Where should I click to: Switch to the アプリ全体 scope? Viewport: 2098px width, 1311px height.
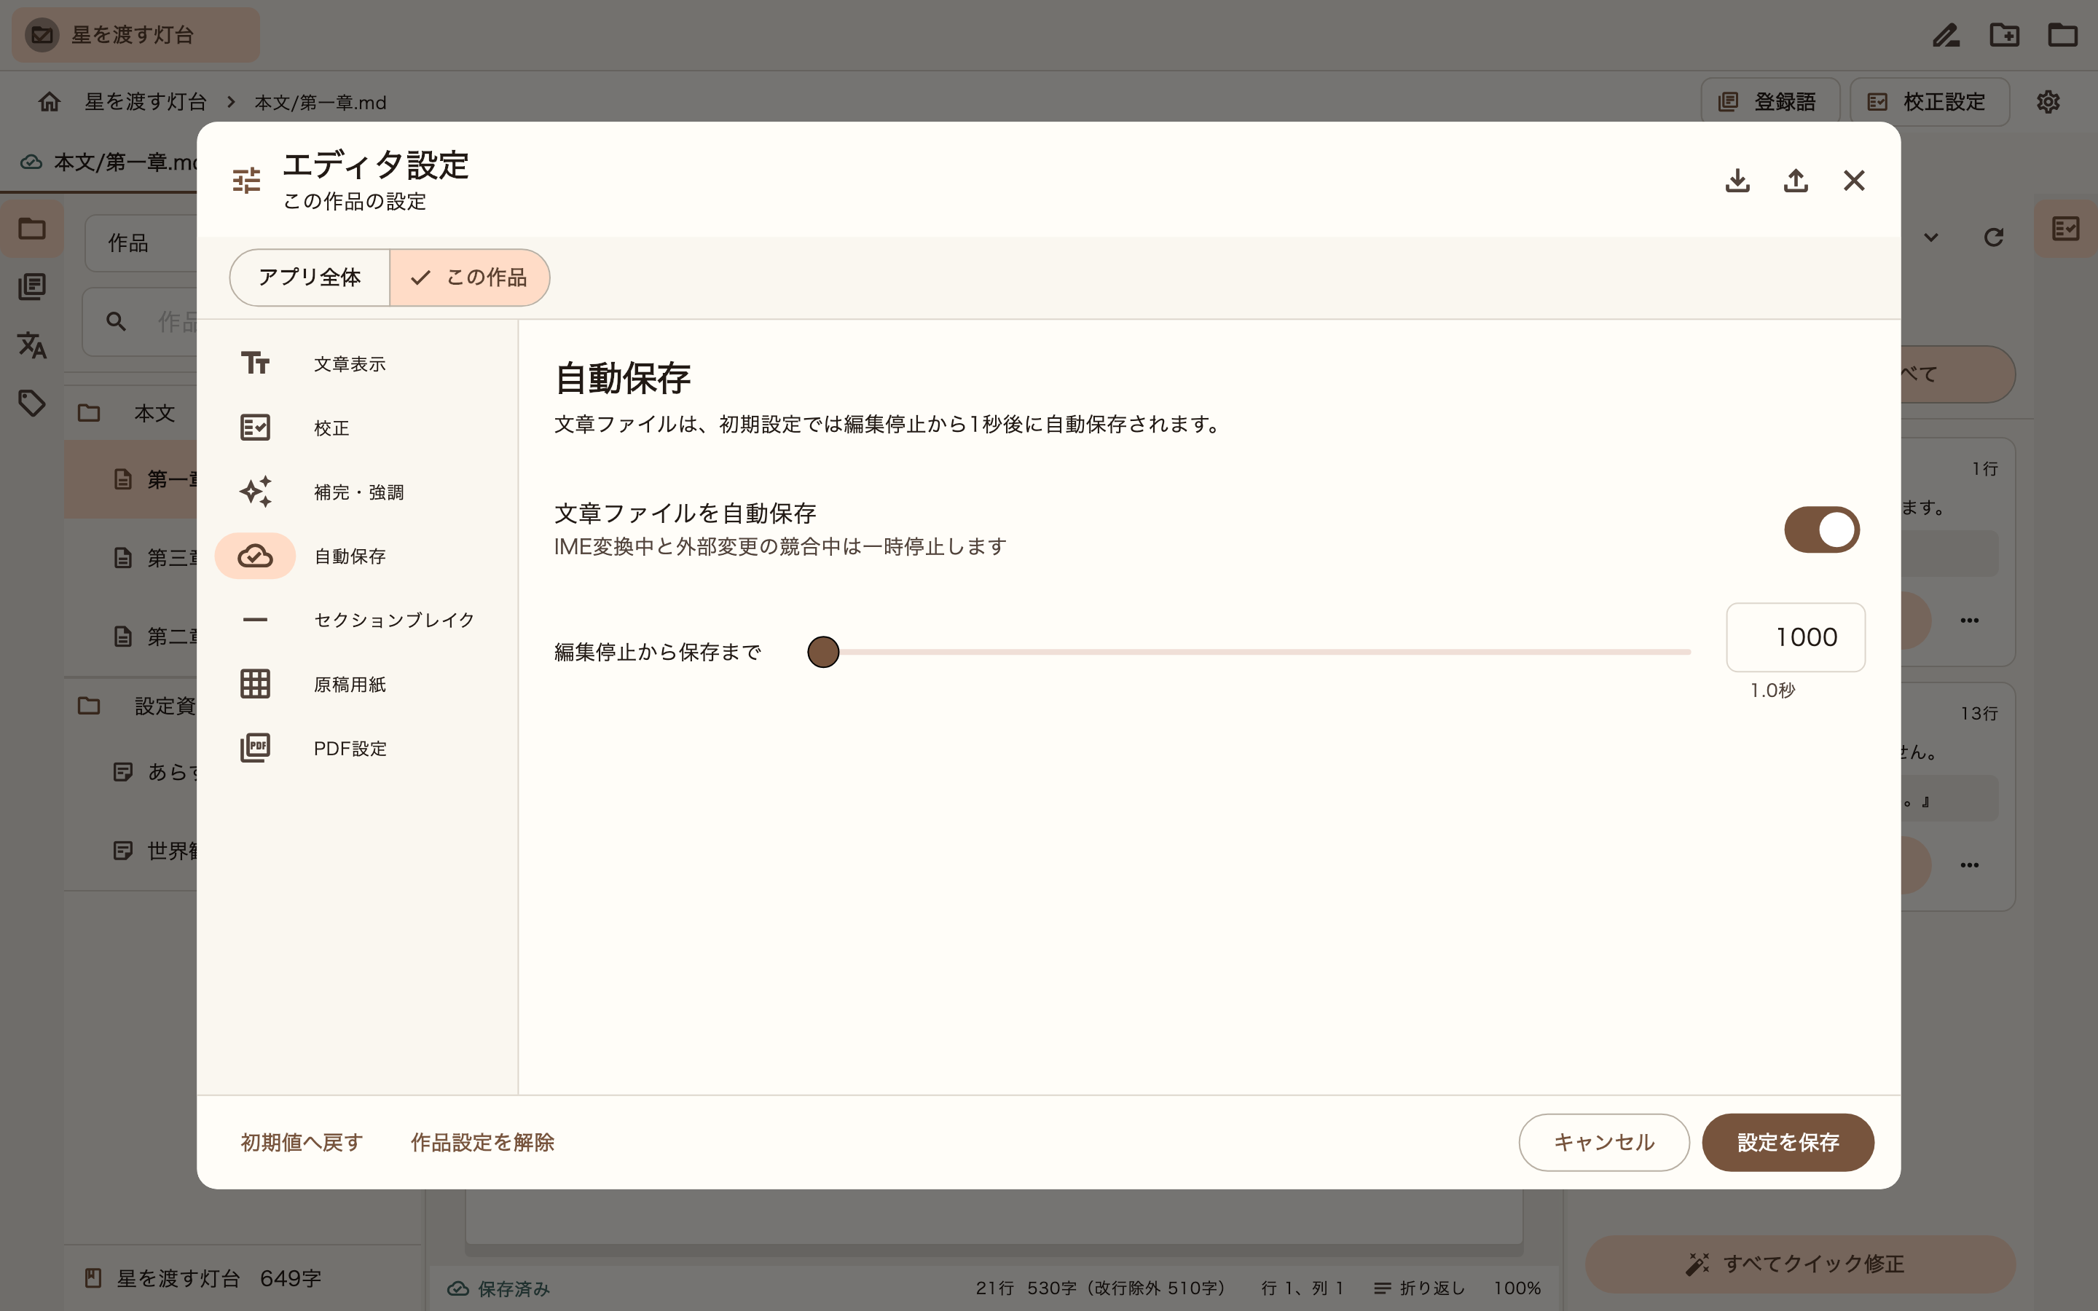[x=310, y=277]
